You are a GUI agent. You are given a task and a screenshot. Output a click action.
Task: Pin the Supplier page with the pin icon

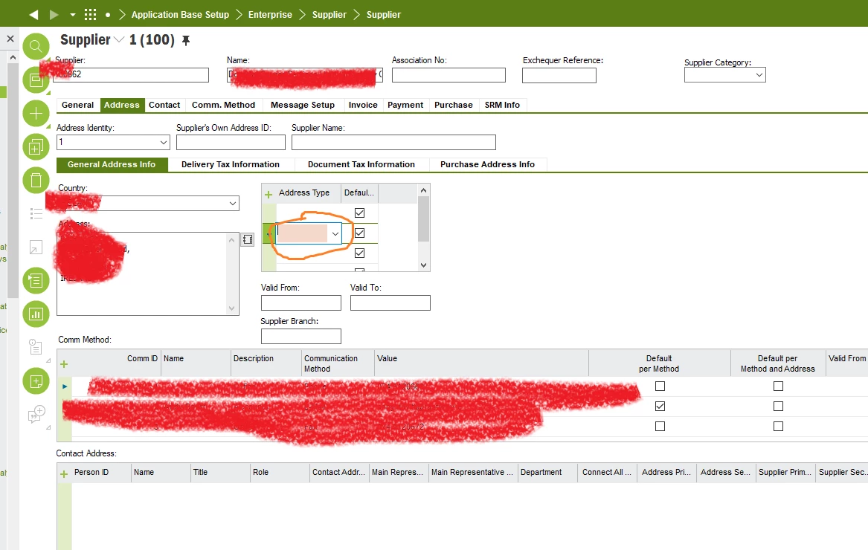point(186,40)
